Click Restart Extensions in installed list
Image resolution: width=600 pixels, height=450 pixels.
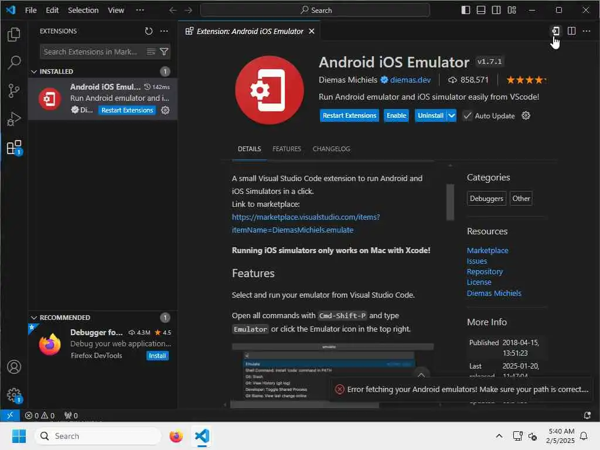click(127, 110)
